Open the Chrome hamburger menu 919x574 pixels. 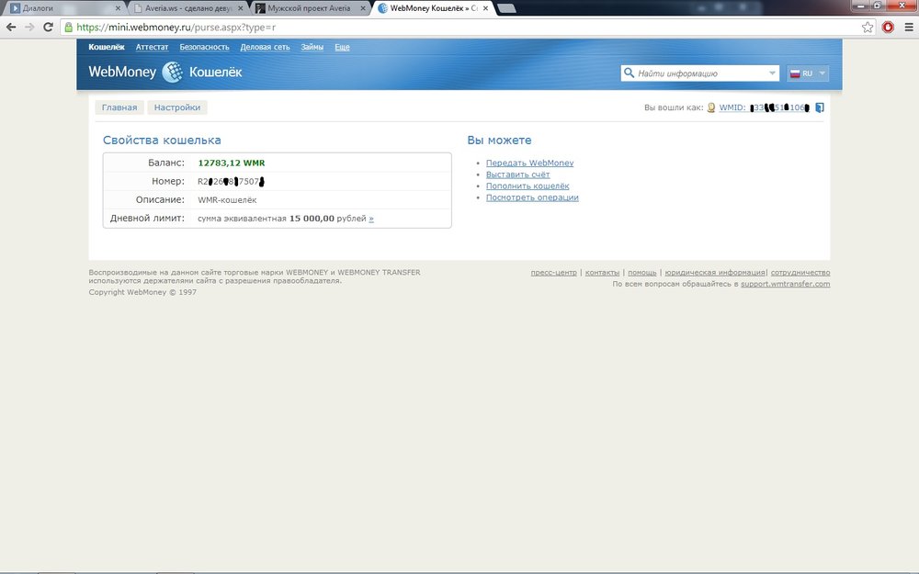coord(908,28)
